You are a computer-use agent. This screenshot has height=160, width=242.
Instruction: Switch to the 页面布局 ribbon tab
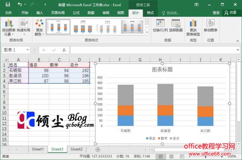58,13
